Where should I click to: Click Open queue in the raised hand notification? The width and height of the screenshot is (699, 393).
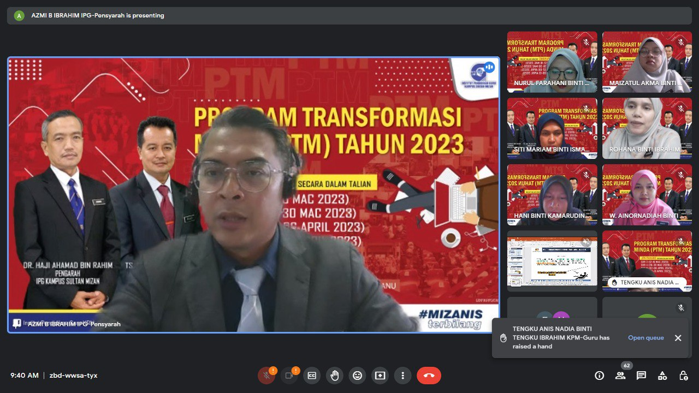[x=646, y=338]
